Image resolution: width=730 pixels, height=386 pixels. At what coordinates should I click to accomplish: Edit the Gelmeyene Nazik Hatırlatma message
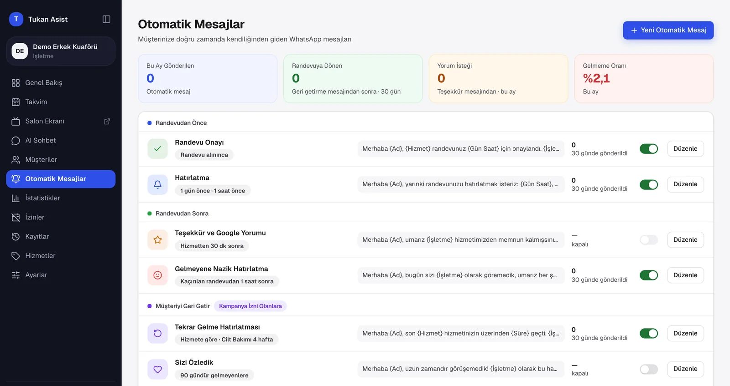tap(685, 275)
